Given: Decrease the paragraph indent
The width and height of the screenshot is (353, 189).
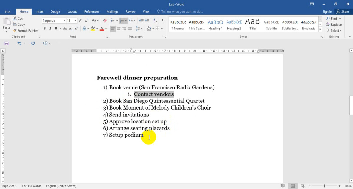Looking at the screenshot, I should pyautogui.click(x=141, y=21).
